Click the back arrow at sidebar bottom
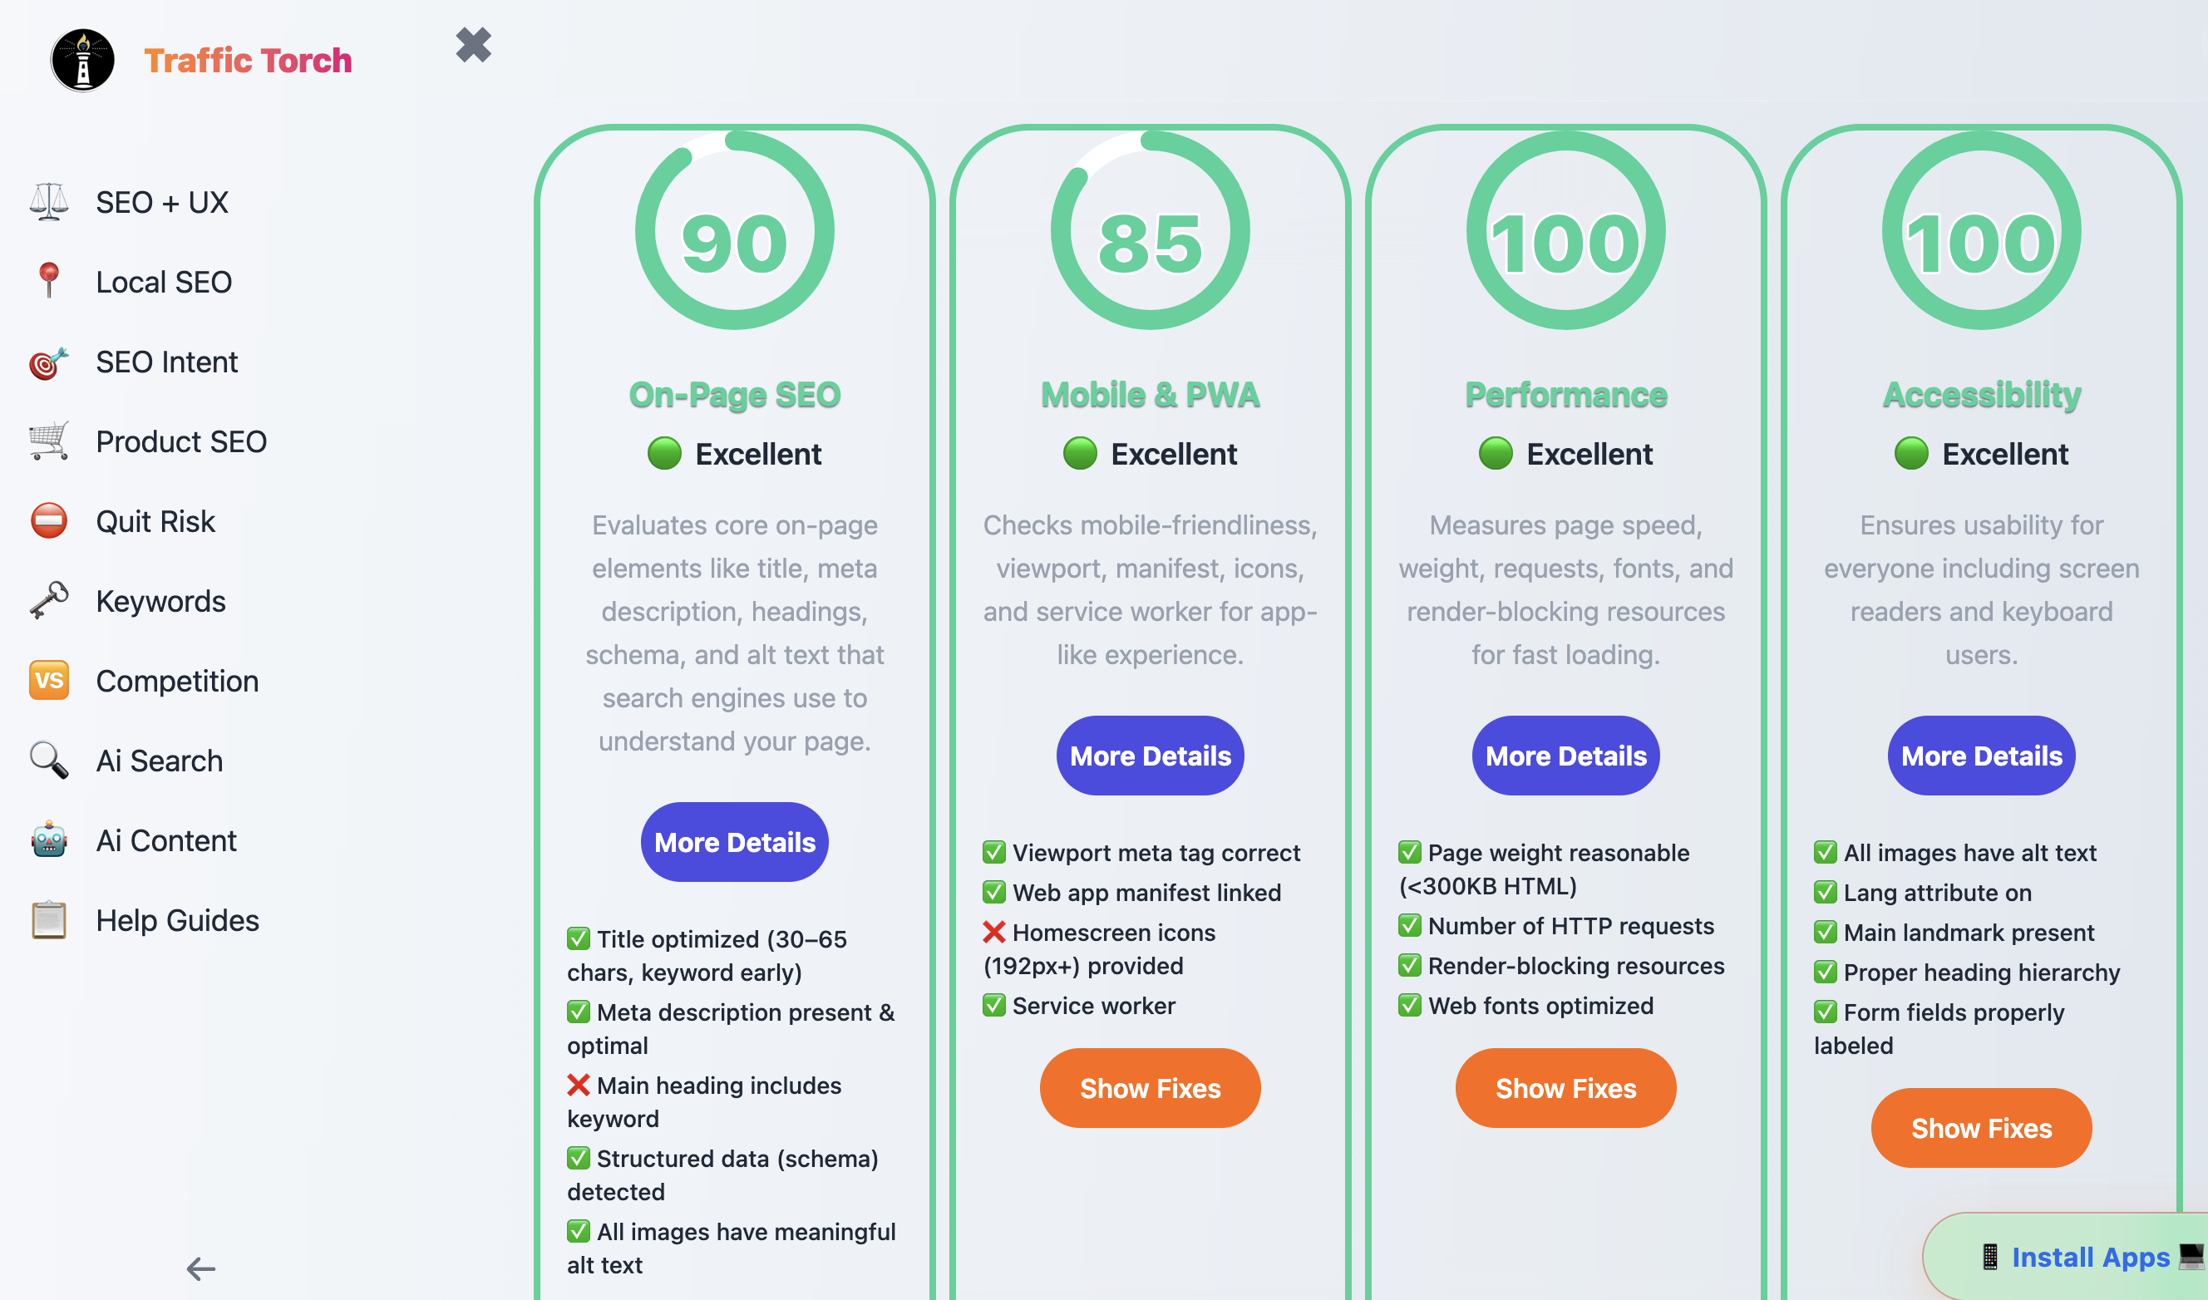This screenshot has width=2208, height=1300. click(200, 1268)
